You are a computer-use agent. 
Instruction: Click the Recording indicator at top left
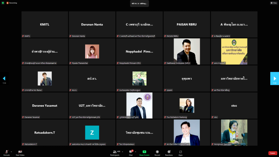[x=12, y=3]
